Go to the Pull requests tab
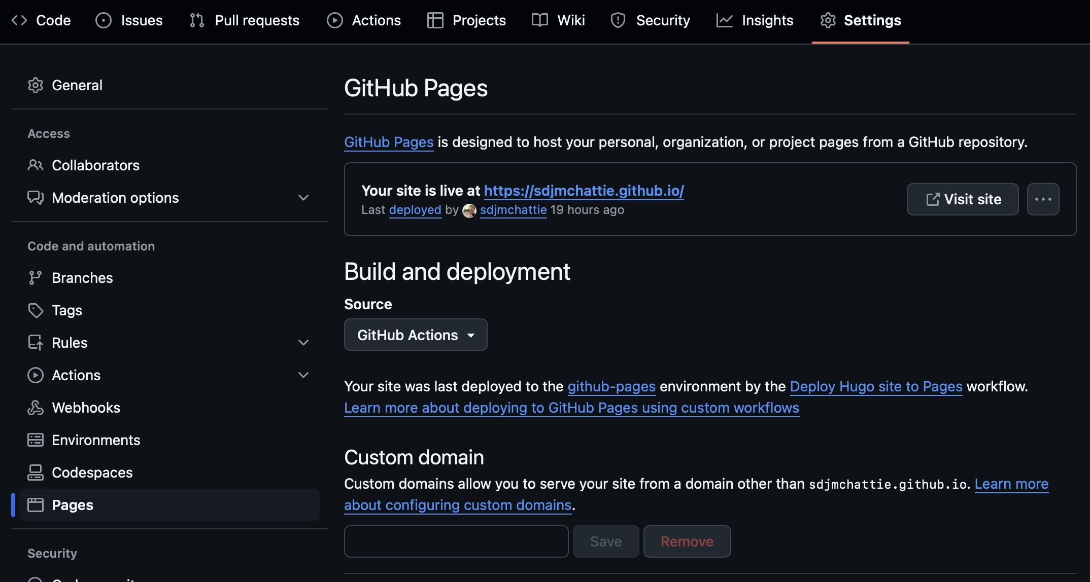1090x582 pixels. coord(245,20)
